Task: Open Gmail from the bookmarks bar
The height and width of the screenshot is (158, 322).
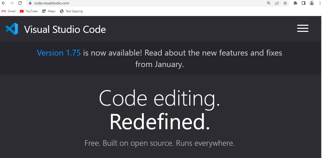Action: (8, 11)
